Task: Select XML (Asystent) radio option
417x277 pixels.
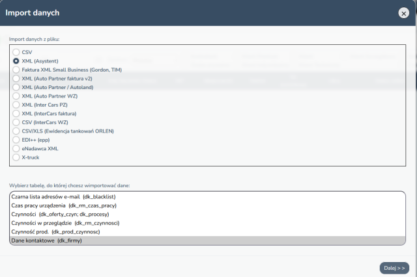Action: (x=16, y=61)
